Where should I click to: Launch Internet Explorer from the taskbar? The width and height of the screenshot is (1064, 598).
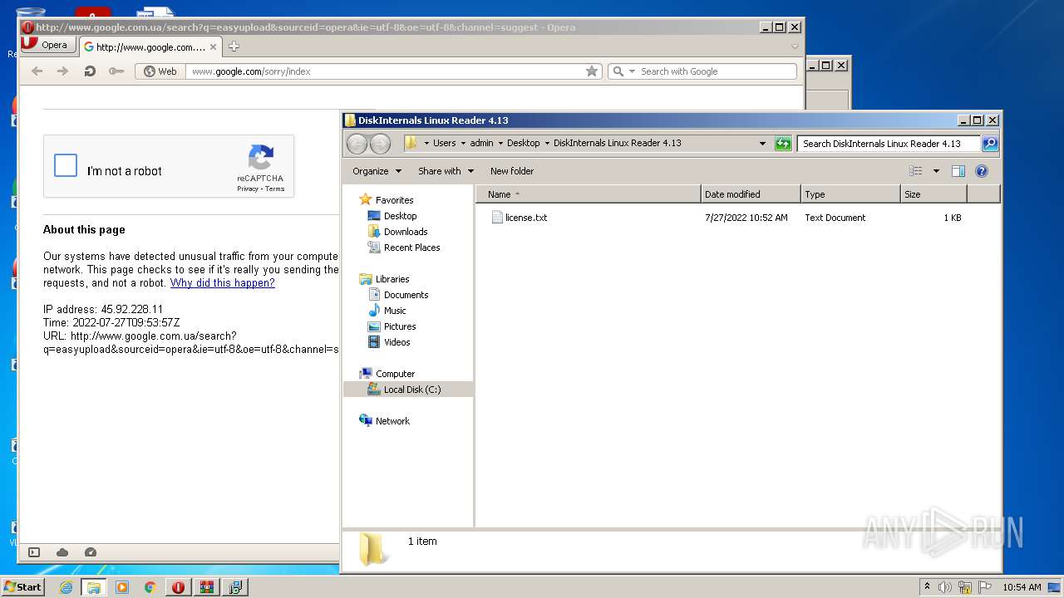66,587
